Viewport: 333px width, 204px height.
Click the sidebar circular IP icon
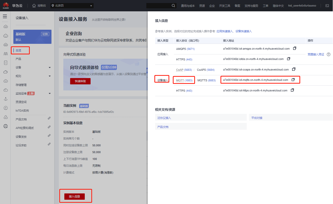coord(5,108)
